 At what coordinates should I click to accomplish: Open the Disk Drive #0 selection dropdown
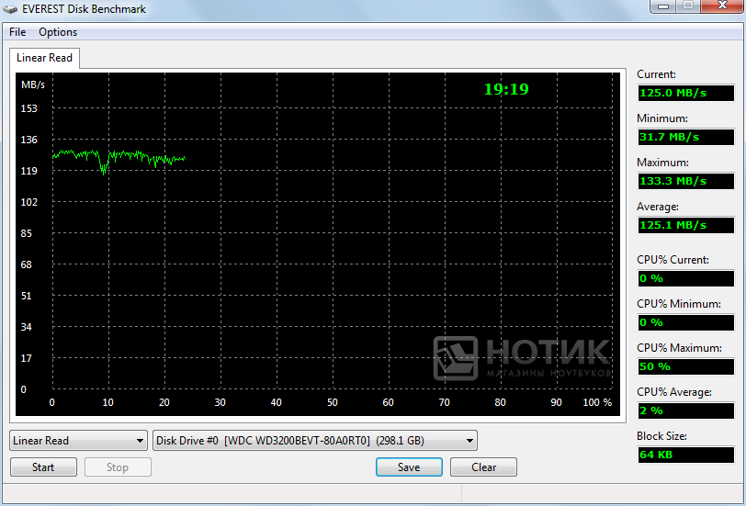pyautogui.click(x=315, y=441)
